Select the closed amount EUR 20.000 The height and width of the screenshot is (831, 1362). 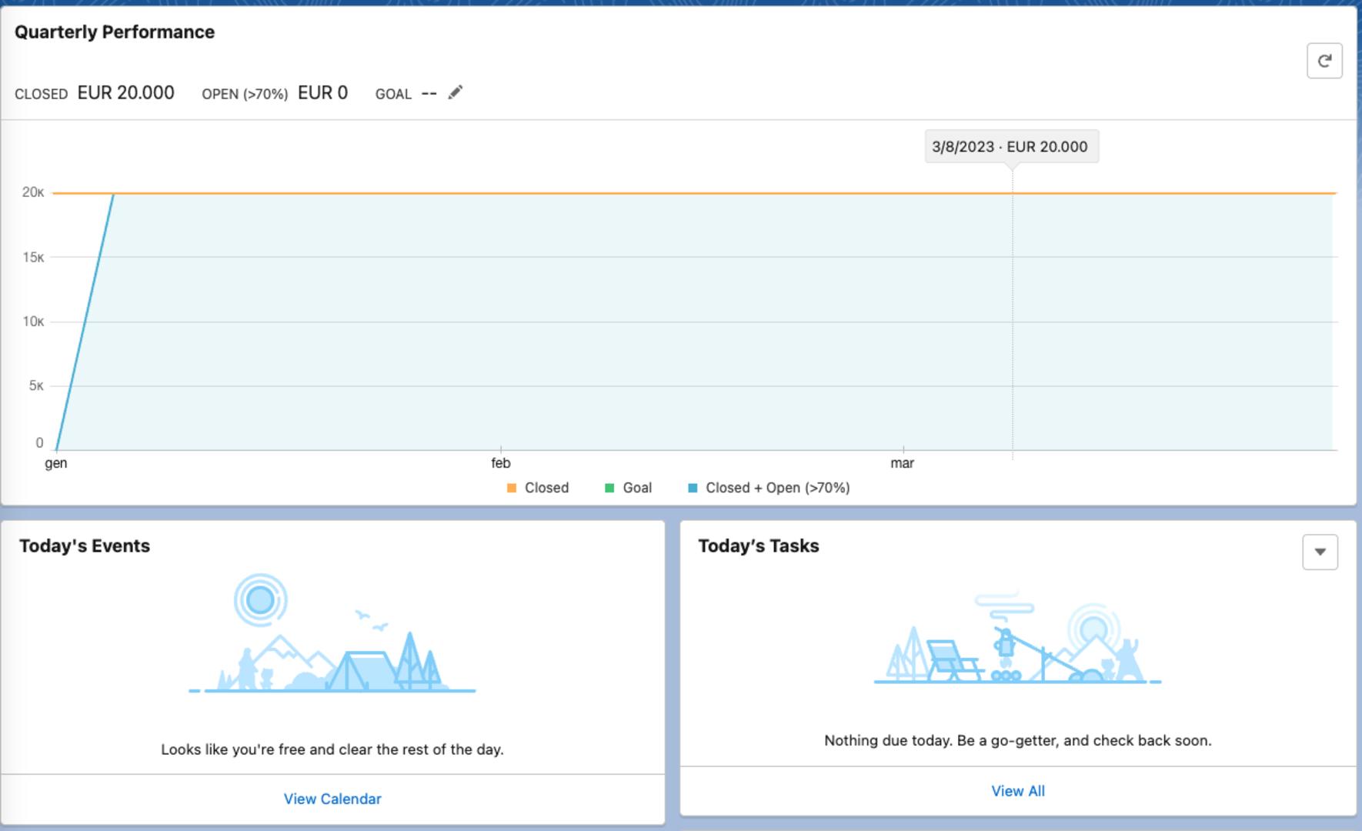(x=126, y=93)
